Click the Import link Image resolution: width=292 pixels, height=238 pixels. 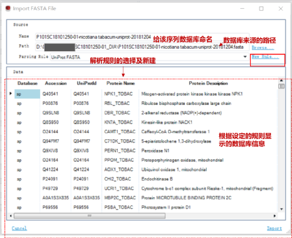pyautogui.click(x=274, y=228)
